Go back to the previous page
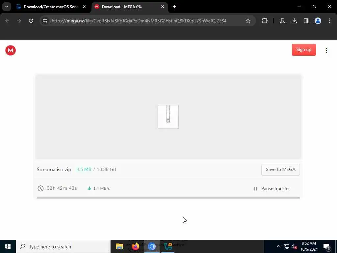The image size is (337, 253). (7, 21)
